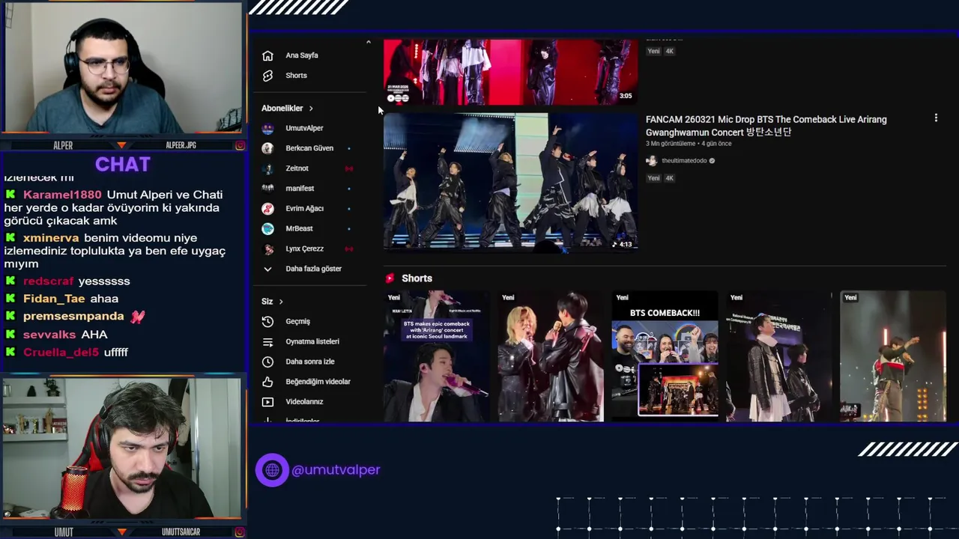Viewport: 959px width, 539px height.
Task: Play the 3:05 red stage video thumbnail
Action: (x=510, y=72)
